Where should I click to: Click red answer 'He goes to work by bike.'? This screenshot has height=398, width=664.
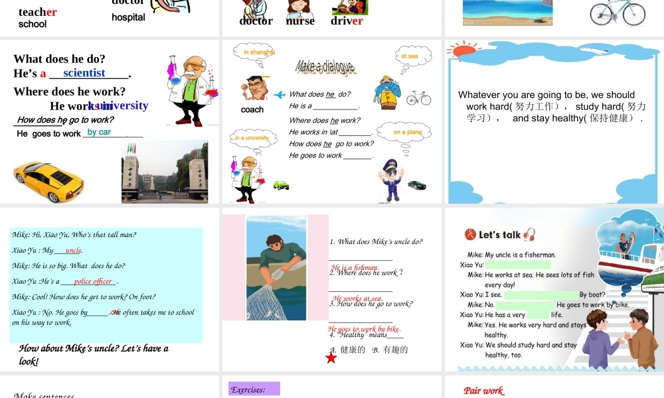tap(364, 328)
